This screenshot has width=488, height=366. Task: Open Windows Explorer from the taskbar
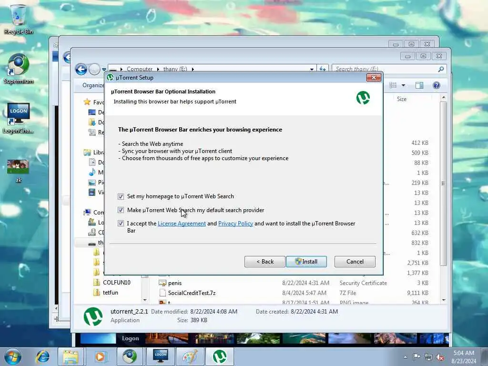click(71, 356)
